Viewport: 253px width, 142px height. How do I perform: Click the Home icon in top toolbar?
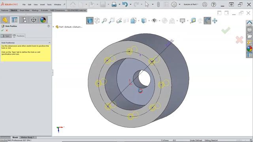click(x=73, y=4)
